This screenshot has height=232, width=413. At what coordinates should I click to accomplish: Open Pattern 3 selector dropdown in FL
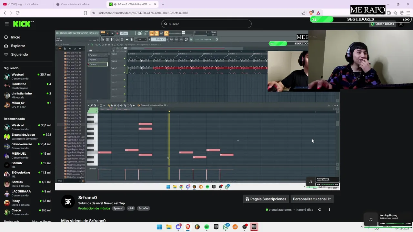click(x=158, y=39)
